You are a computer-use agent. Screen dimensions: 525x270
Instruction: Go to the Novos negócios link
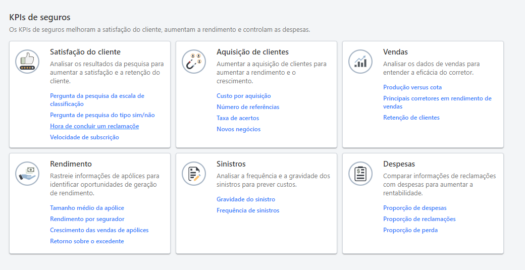[238, 129]
